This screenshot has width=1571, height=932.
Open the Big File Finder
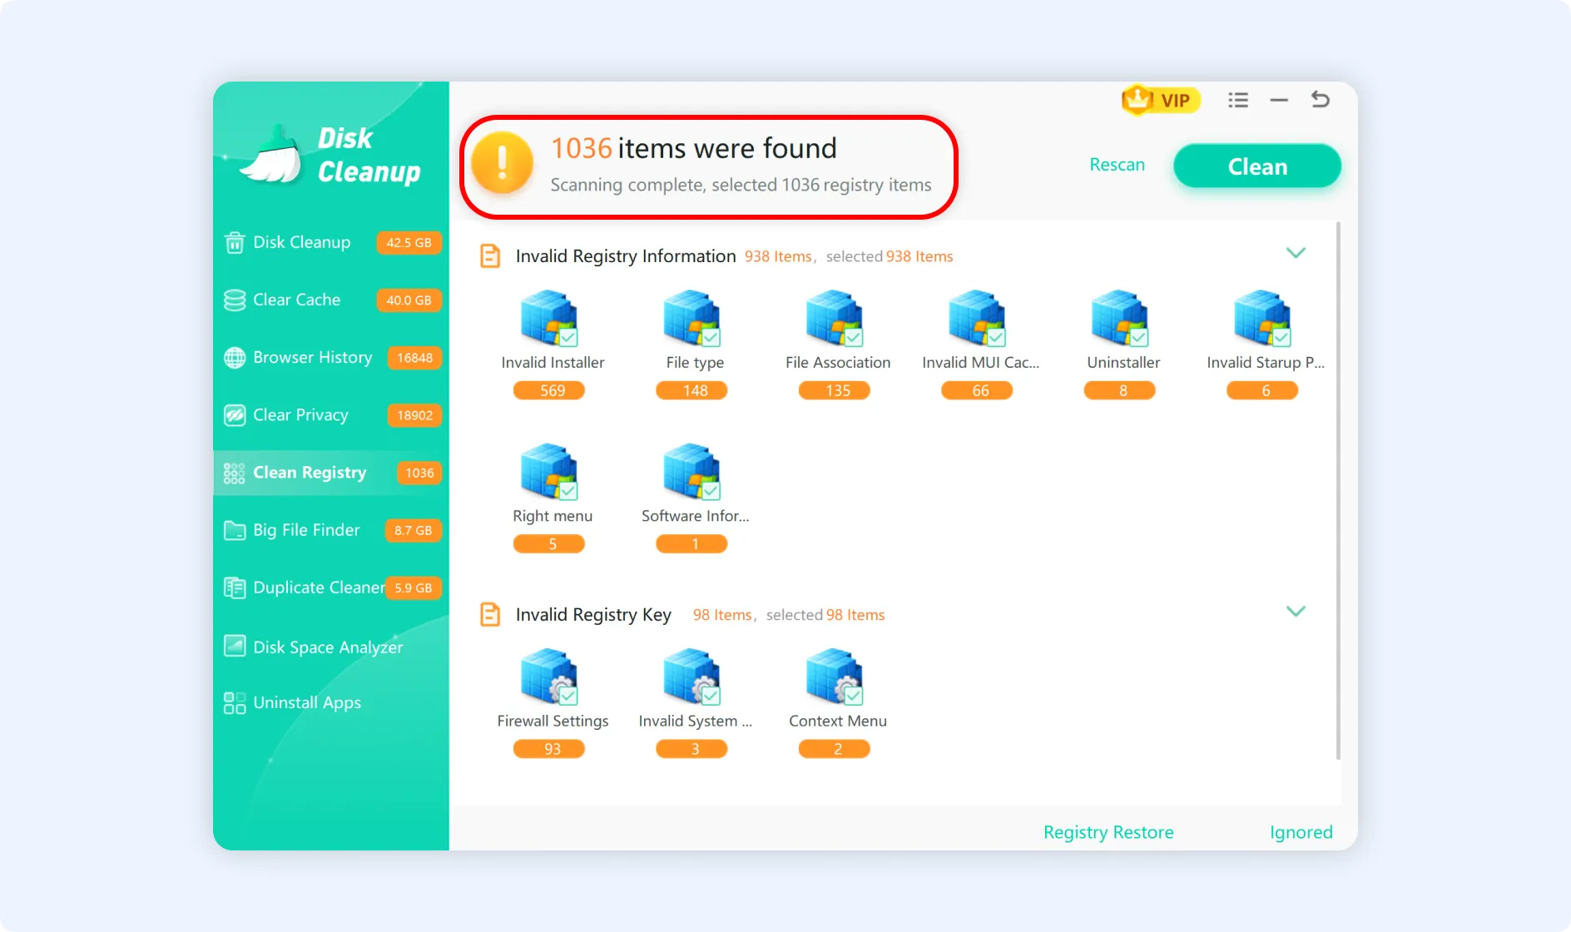click(305, 530)
